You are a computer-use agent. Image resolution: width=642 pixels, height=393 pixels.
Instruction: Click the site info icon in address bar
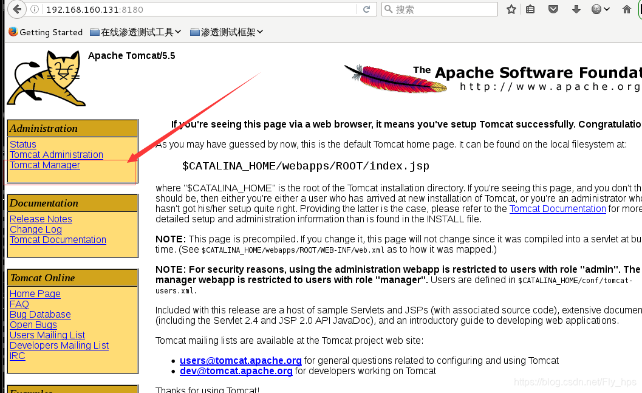pyautogui.click(x=35, y=9)
